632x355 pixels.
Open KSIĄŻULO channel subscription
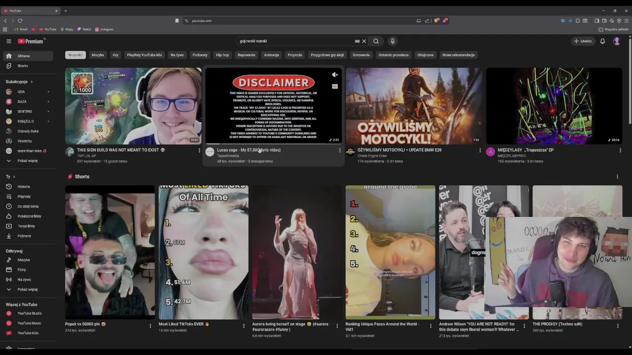click(x=29, y=121)
